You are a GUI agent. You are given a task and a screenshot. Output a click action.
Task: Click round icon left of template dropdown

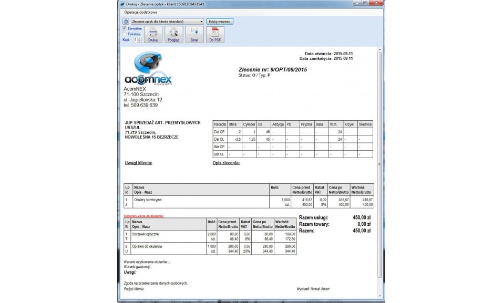(126, 22)
